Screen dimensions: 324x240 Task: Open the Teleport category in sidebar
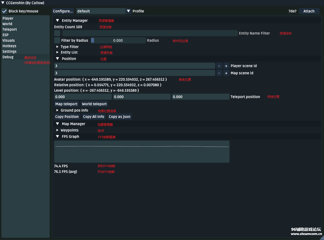pos(10,29)
